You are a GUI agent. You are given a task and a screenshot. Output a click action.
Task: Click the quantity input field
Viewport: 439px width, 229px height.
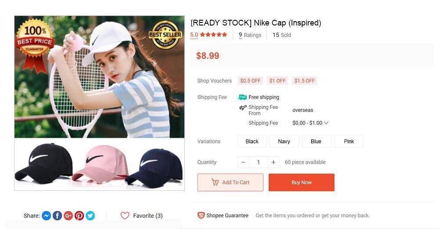[x=259, y=162]
